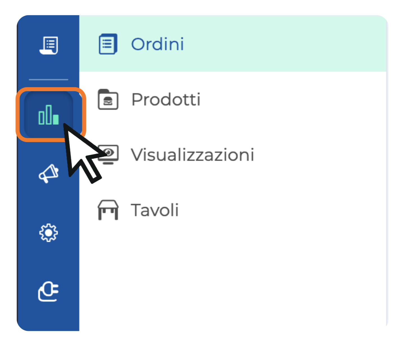Click the divider line under receipt icon
This screenshot has width=404, height=345.
(48, 80)
